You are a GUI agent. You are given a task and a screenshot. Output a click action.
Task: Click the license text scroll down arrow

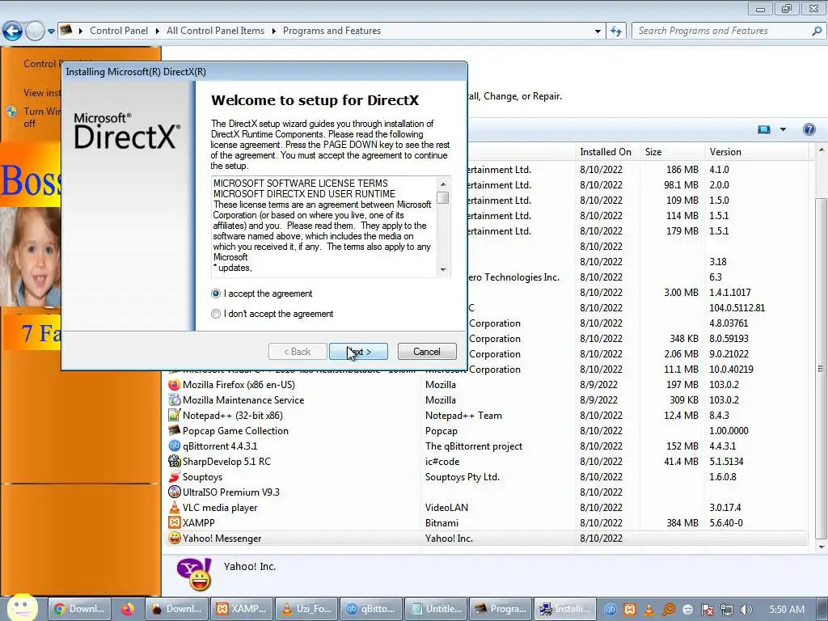[x=443, y=270]
